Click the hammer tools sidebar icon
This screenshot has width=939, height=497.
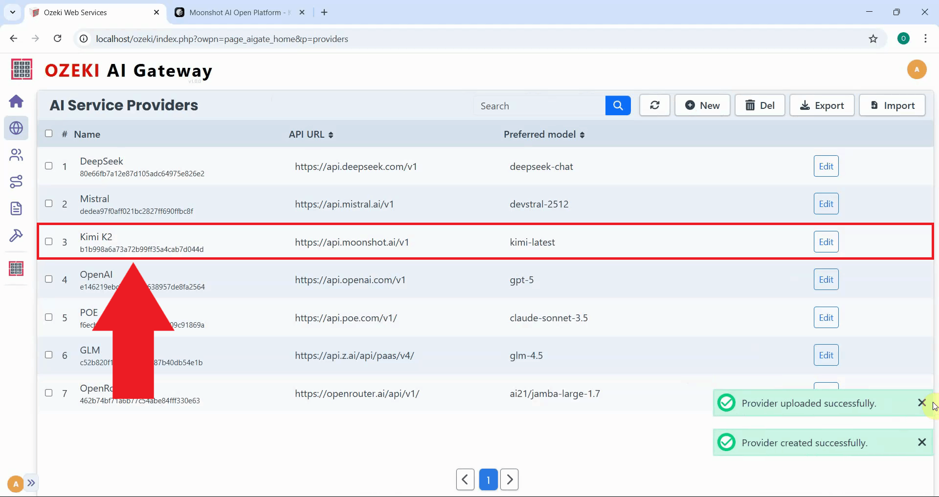point(16,235)
